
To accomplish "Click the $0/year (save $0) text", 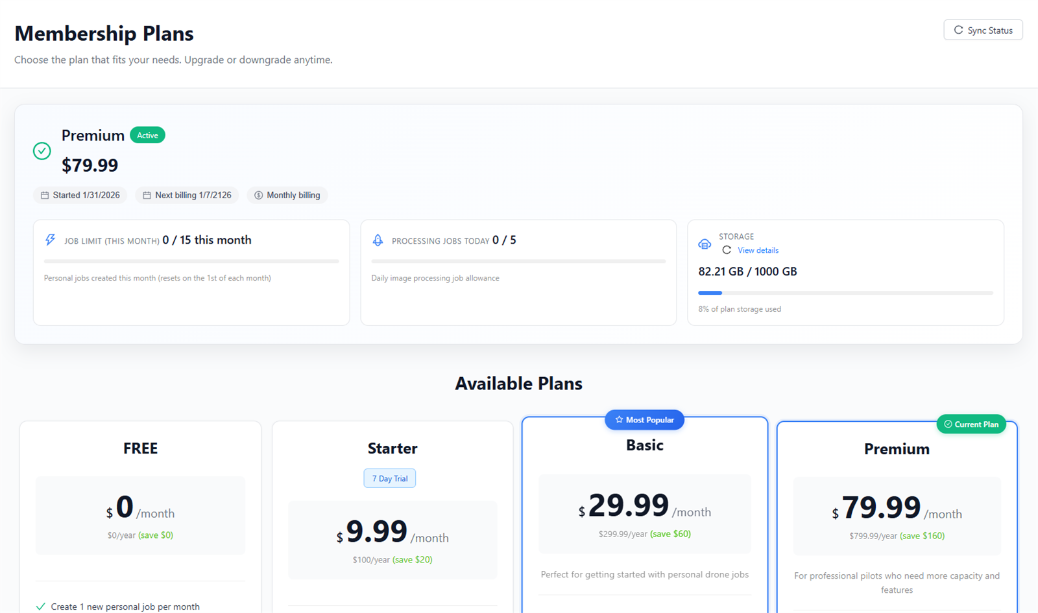I will [140, 535].
